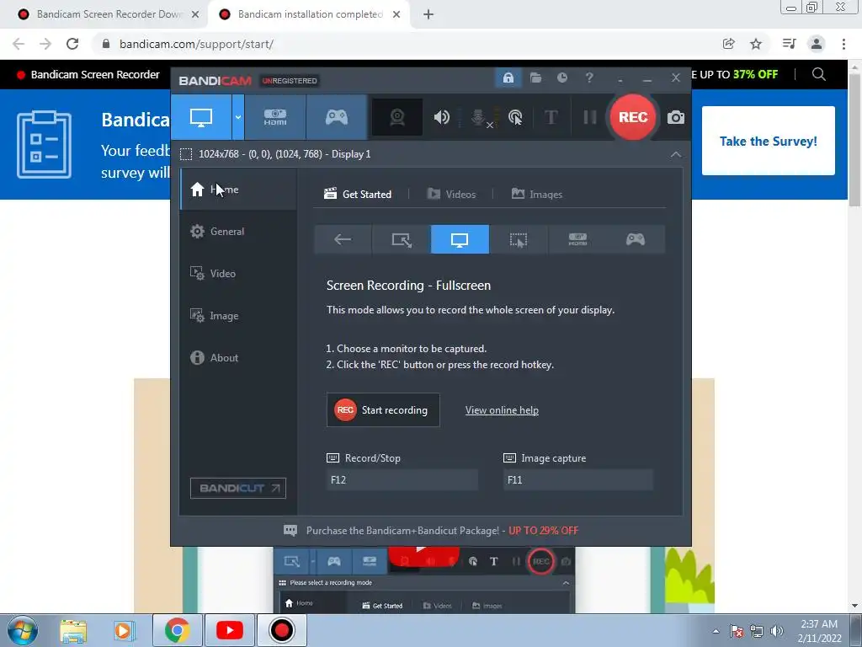Click the website search magnifier icon
Image resolution: width=862 pixels, height=647 pixels.
[x=818, y=74]
